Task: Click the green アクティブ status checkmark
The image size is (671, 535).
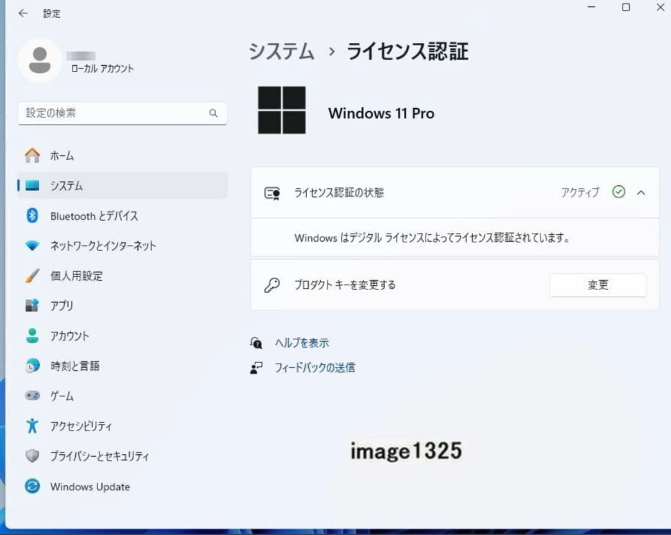Action: 618,192
